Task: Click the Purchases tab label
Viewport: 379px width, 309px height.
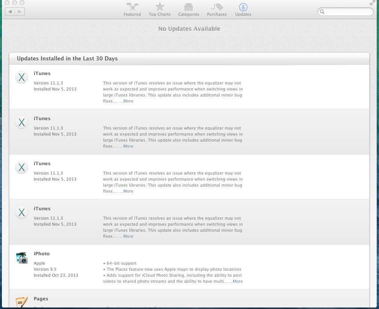Action: (x=217, y=14)
